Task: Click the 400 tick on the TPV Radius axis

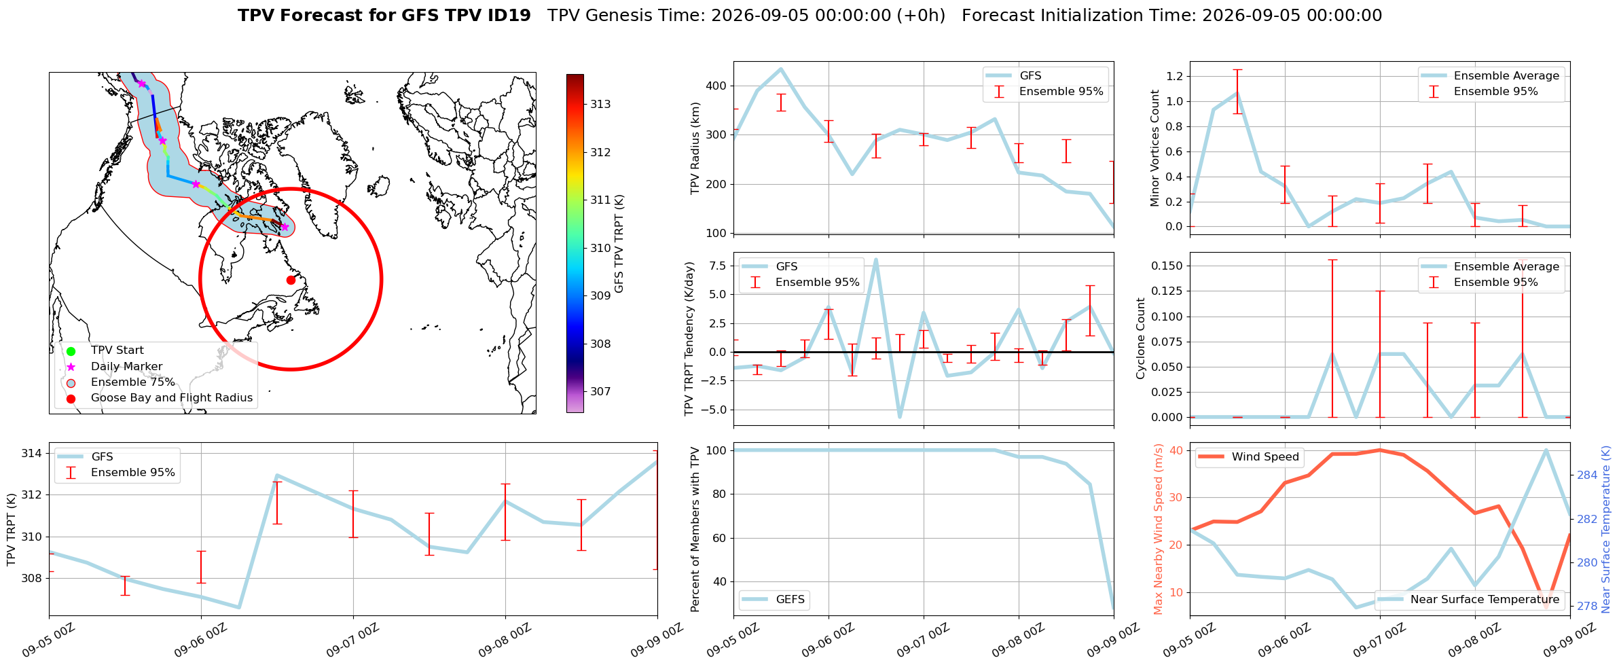Action: click(716, 86)
